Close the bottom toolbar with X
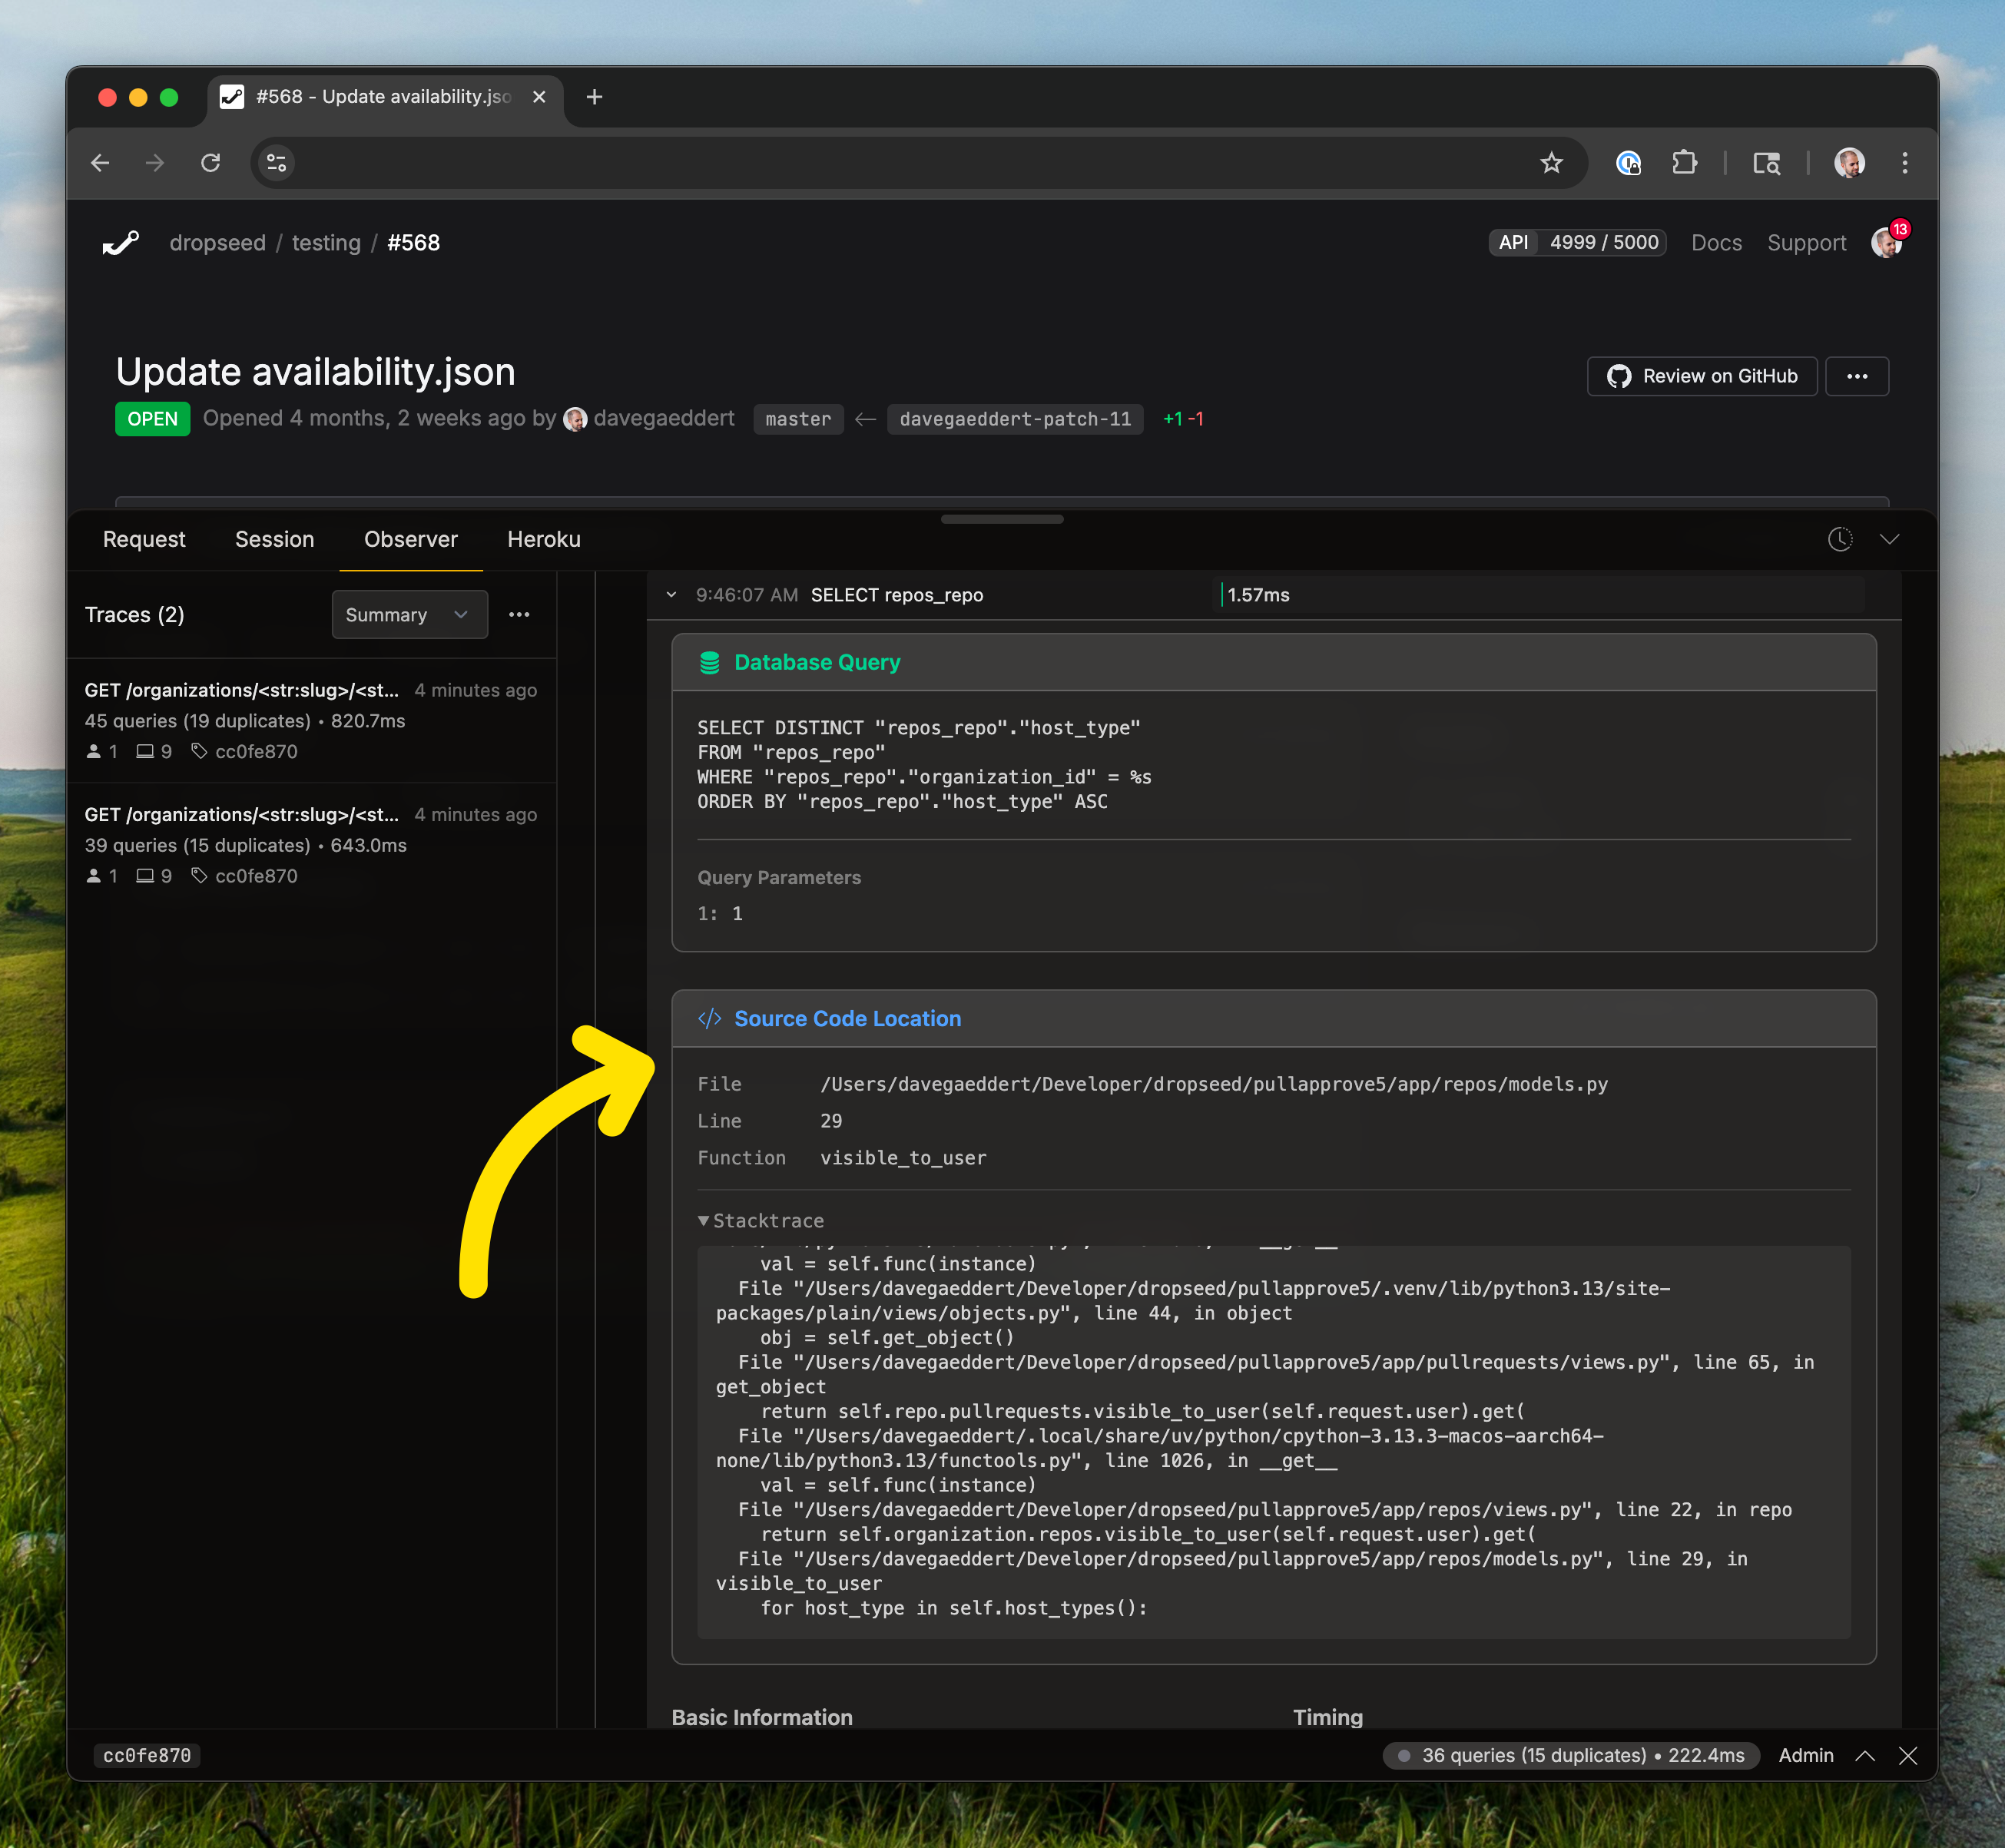This screenshot has width=2005, height=1848. pos(1908,1756)
